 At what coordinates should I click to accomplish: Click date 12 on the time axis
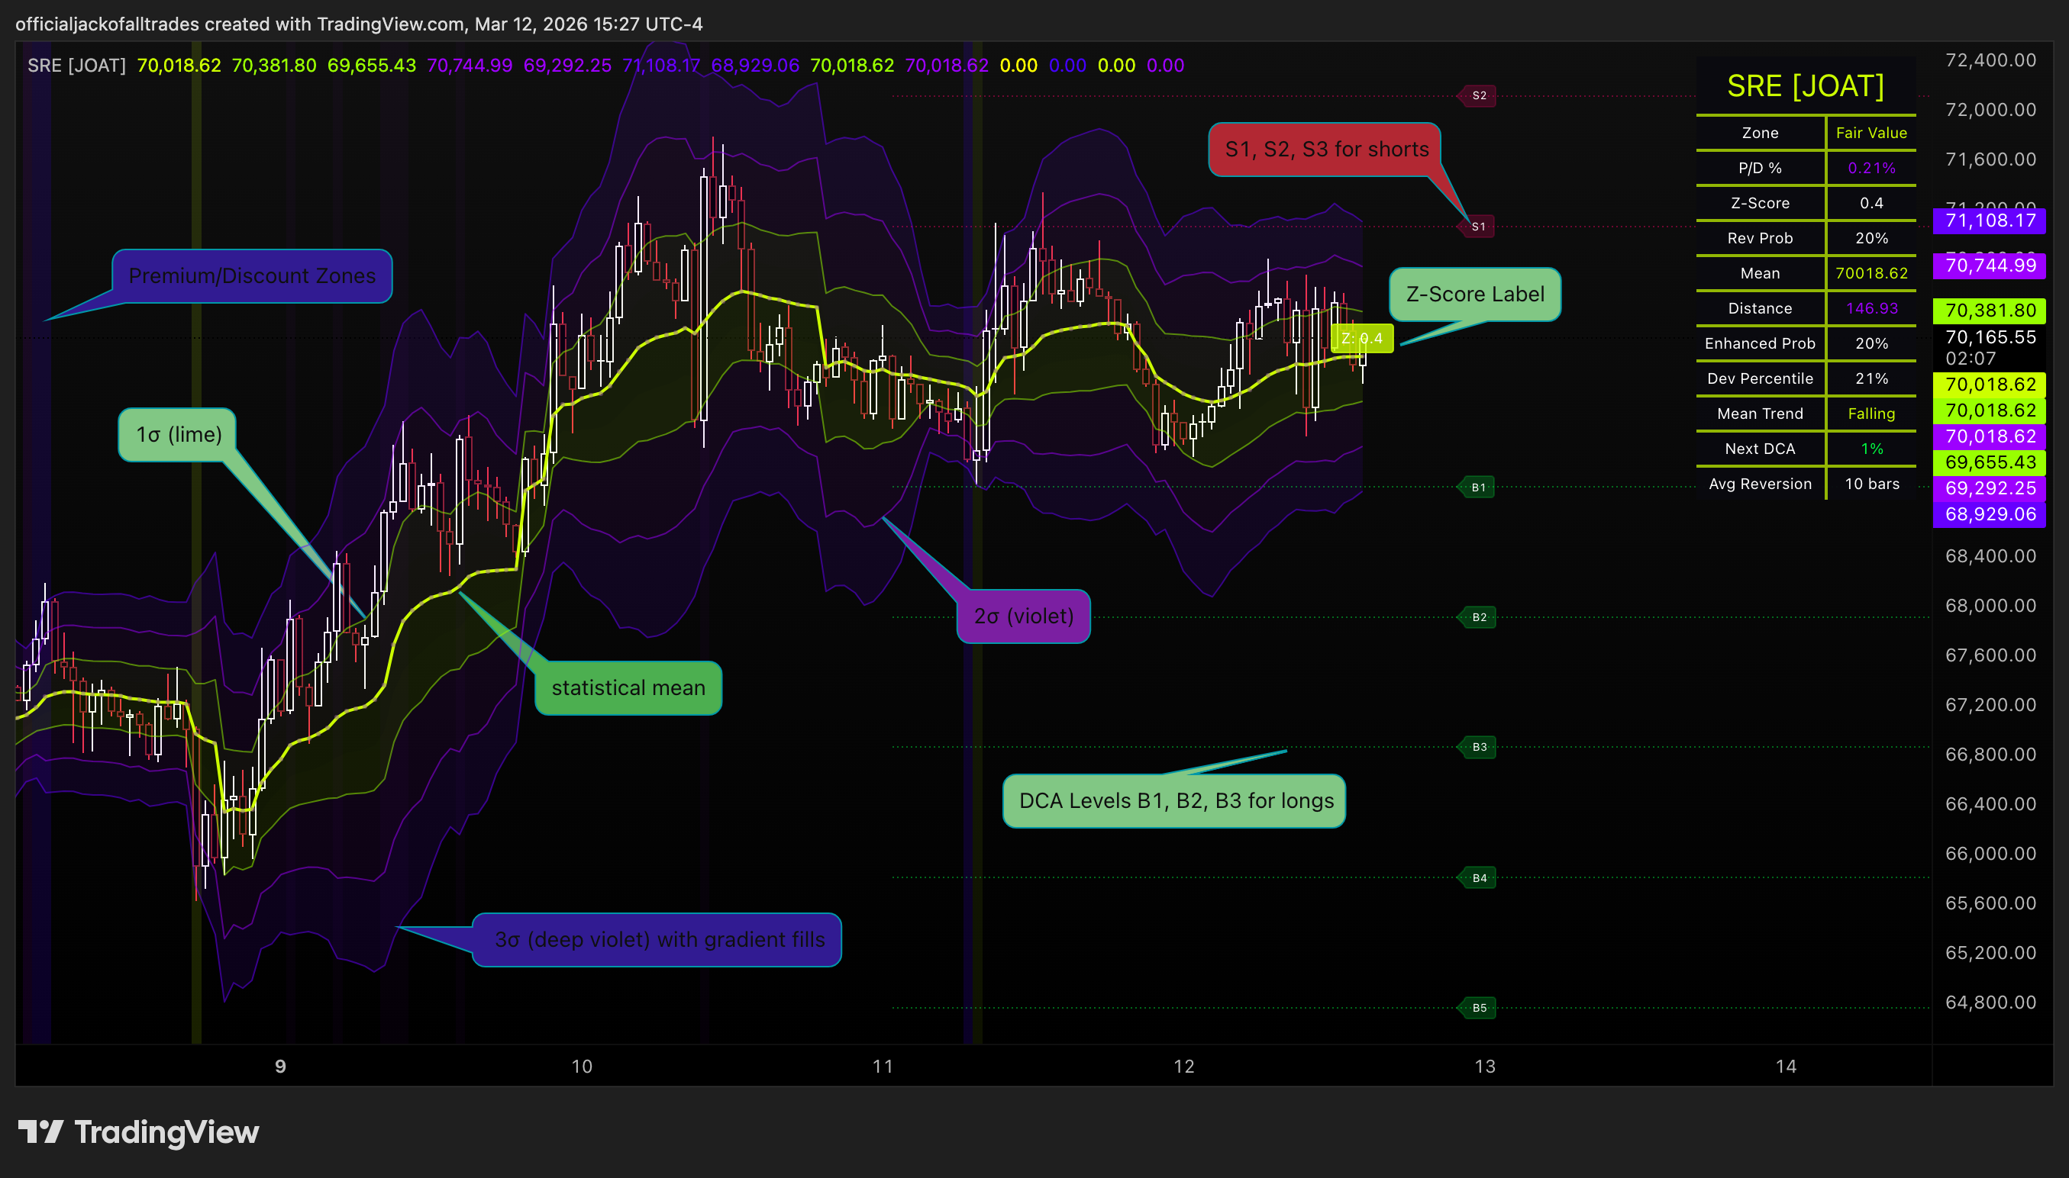1184,1067
